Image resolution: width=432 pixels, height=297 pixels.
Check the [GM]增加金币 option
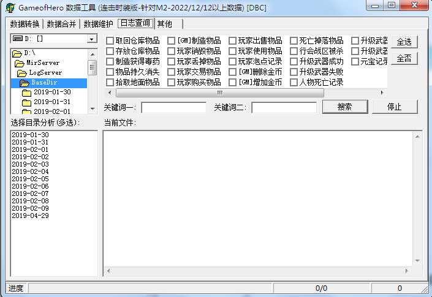pos(232,82)
